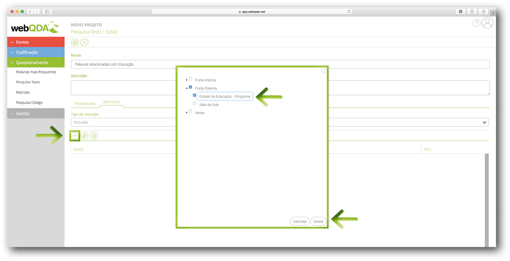Screen dimensions: 510x261
Task: Click the Safari address bar
Action: (252, 12)
